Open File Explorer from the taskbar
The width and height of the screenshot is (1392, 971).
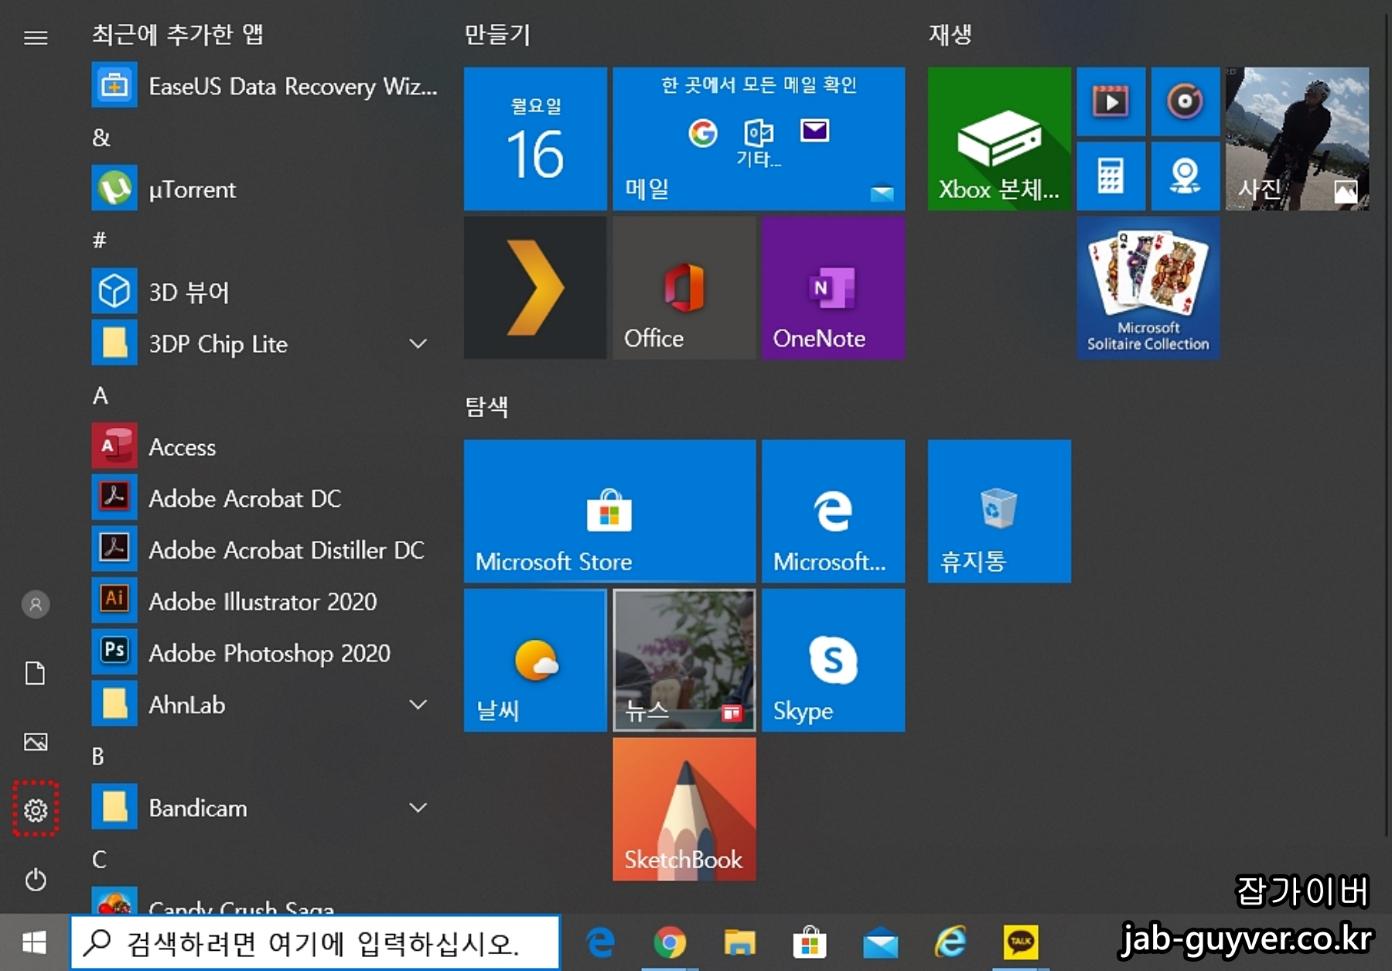[740, 942]
